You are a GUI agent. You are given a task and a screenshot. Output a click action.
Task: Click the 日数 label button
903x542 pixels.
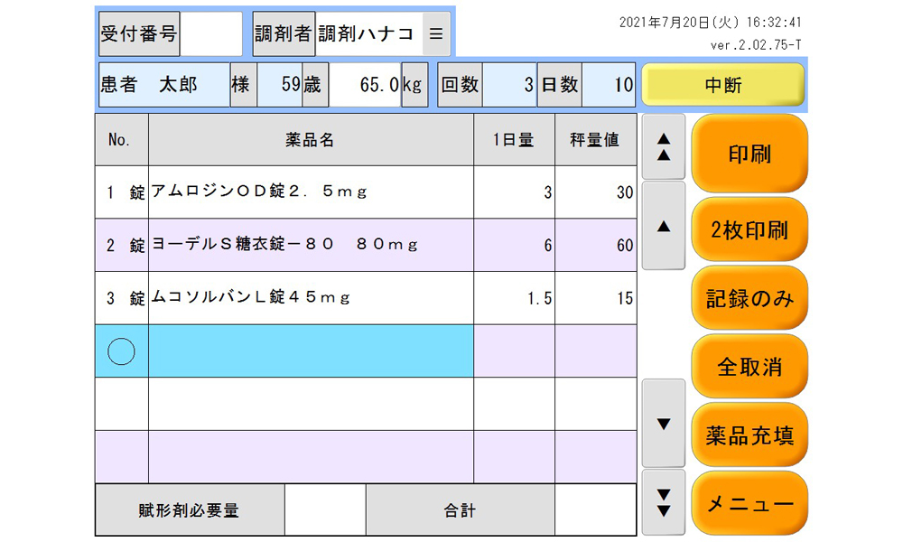(x=560, y=85)
